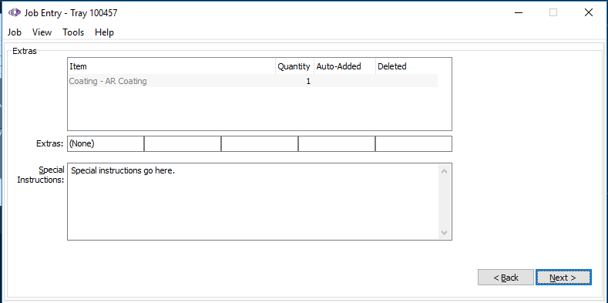The width and height of the screenshot is (608, 303).
Task: Click the Deleted column header
Action: point(406,66)
